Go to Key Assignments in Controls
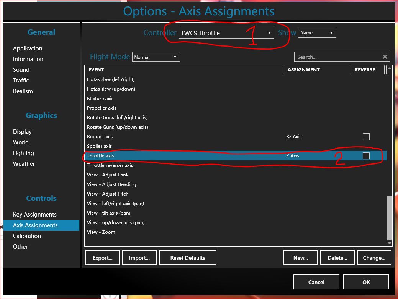The image size is (398, 299). point(35,215)
